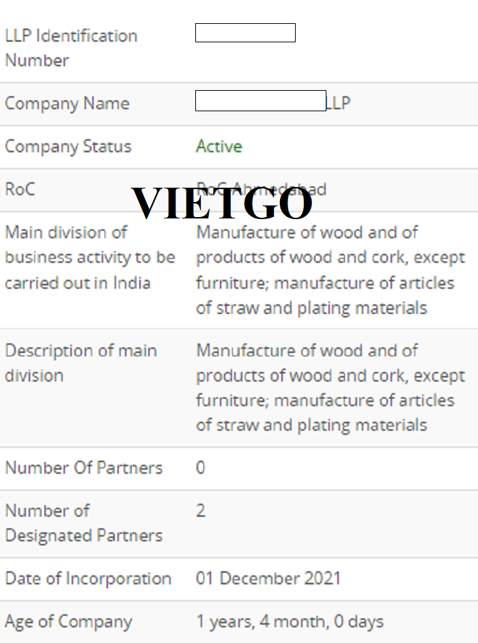Click the Description of main division label

[81, 363]
